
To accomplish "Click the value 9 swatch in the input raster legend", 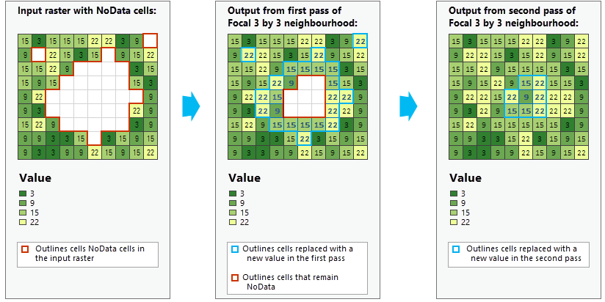I will 24,203.
